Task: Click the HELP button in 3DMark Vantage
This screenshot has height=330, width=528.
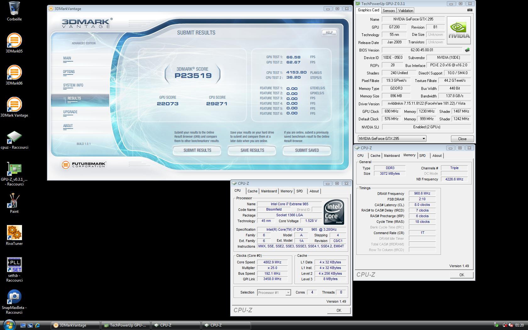Action: tap(329, 32)
